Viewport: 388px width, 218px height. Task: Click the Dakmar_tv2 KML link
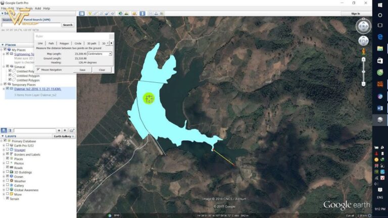37,89
